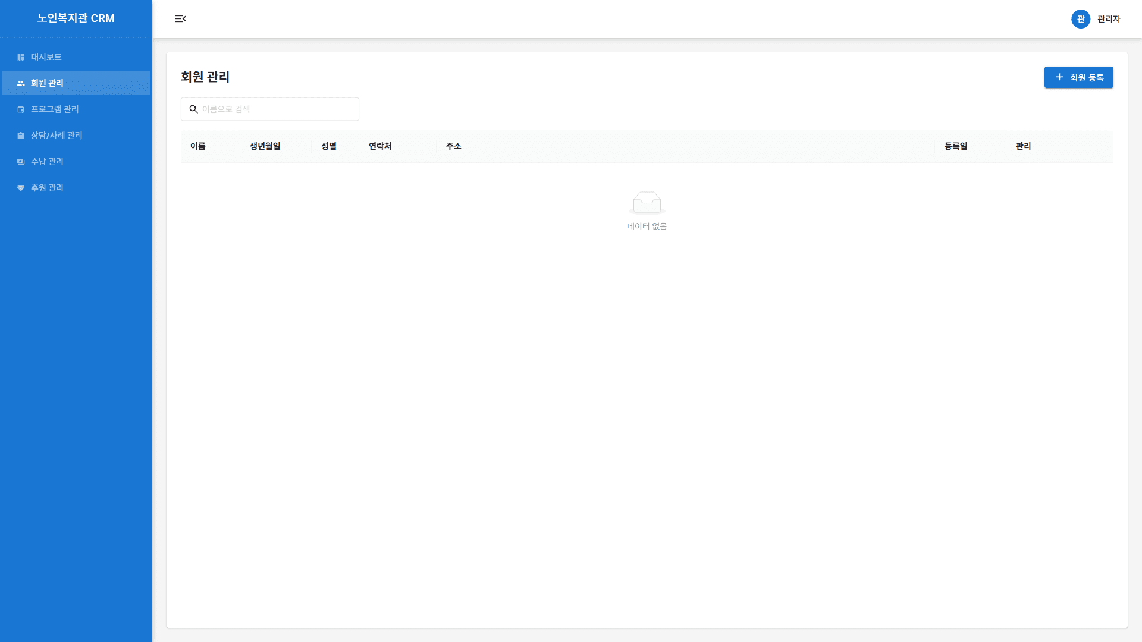
Task: Select 수납 관리 in sidebar
Action: tap(47, 162)
